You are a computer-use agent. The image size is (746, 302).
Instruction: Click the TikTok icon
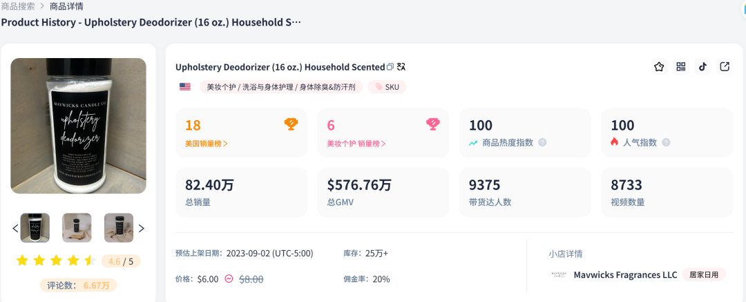point(702,67)
